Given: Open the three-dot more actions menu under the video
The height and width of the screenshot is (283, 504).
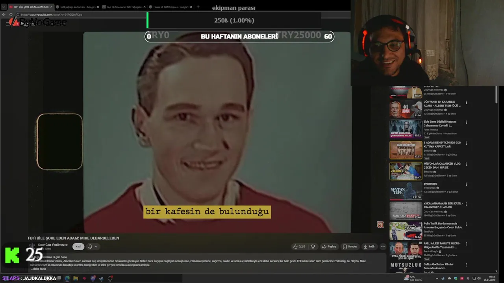Looking at the screenshot, I should click(383, 246).
